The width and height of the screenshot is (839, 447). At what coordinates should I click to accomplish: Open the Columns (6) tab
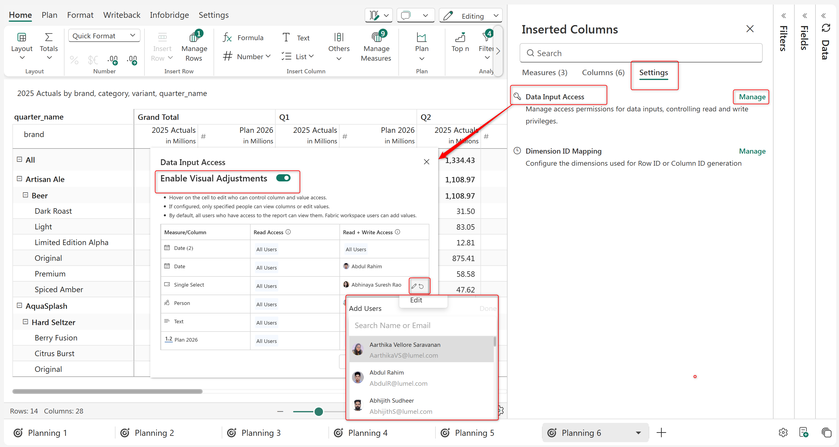tap(603, 72)
